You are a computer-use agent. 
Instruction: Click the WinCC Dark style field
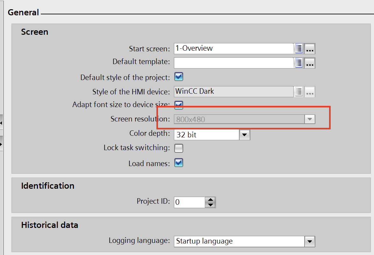tap(233, 92)
